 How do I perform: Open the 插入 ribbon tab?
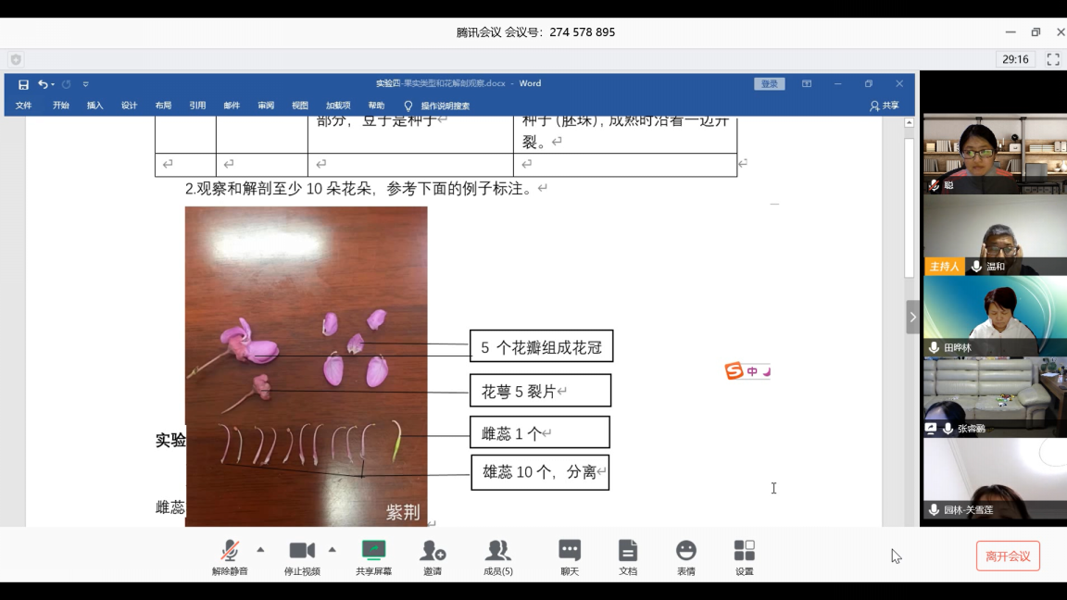coord(94,106)
